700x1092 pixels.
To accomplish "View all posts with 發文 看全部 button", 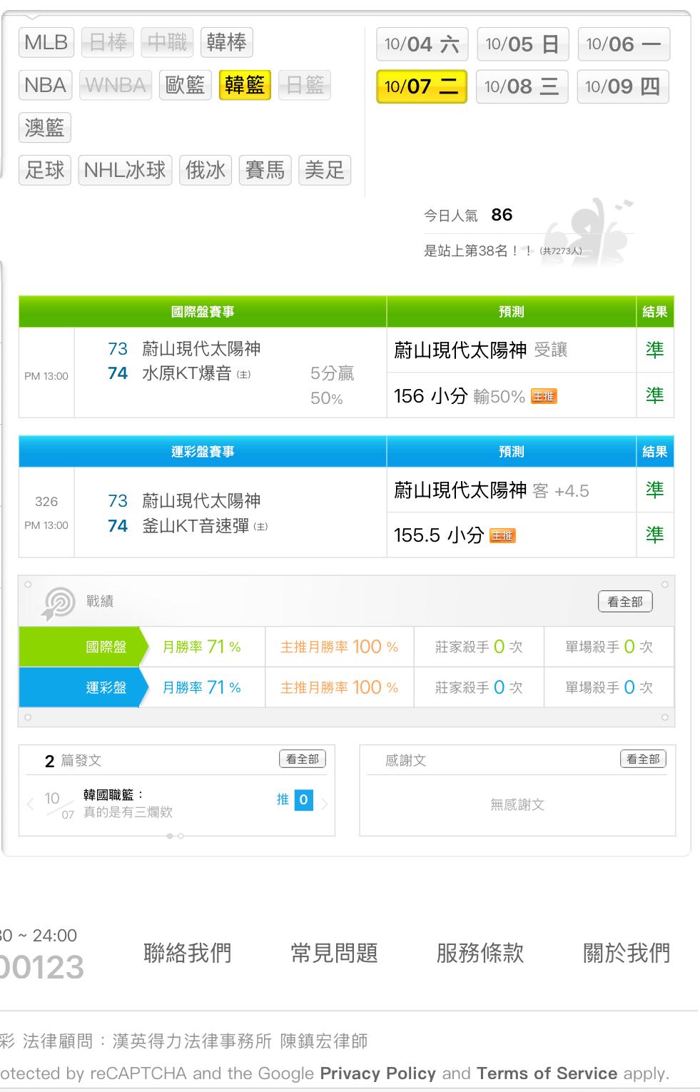I will (x=303, y=759).
